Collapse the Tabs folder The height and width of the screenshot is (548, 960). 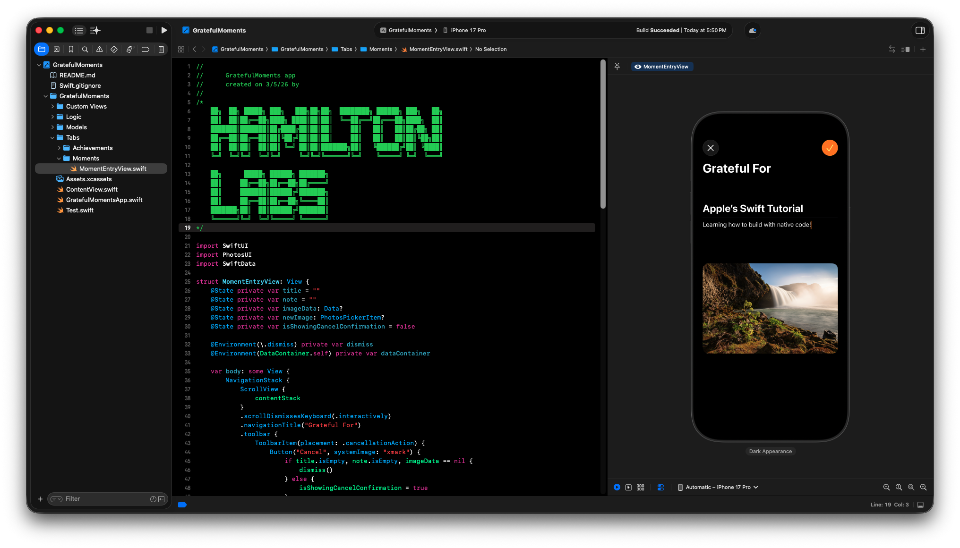[52, 137]
